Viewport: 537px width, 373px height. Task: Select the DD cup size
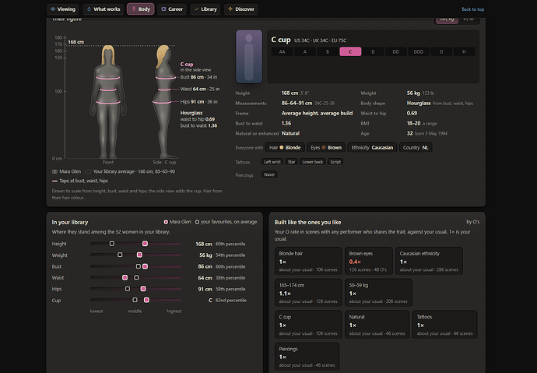pos(395,51)
